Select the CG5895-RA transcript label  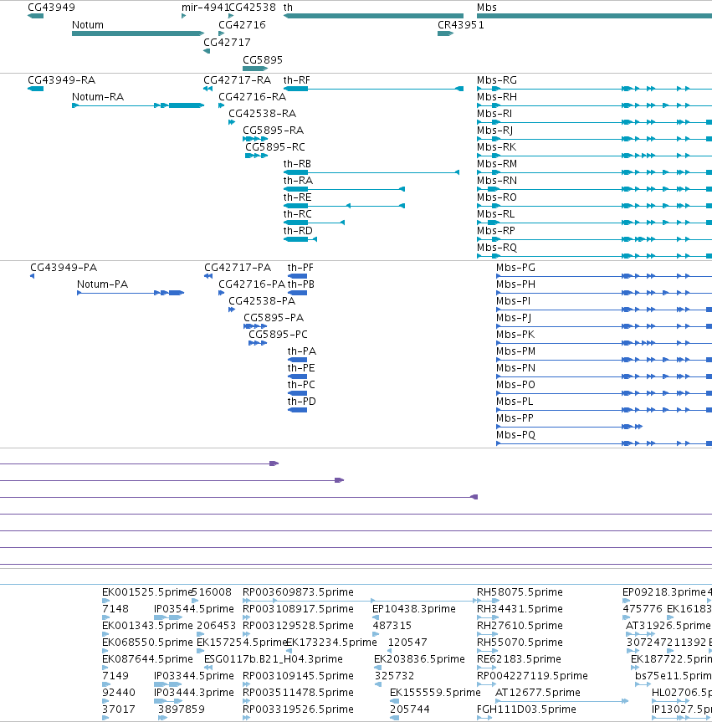[273, 131]
